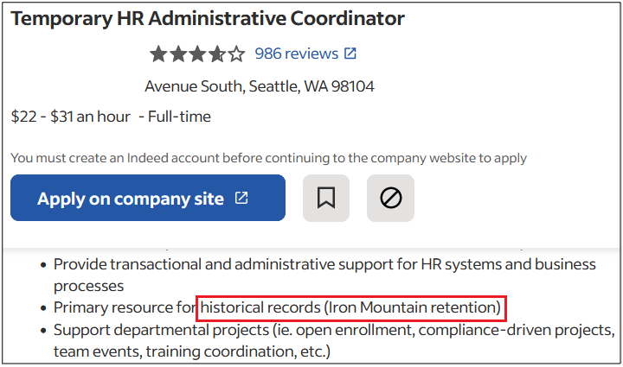Click the external link icon beside 986 reviews
Viewport: 623px width, 367px height.
[350, 54]
